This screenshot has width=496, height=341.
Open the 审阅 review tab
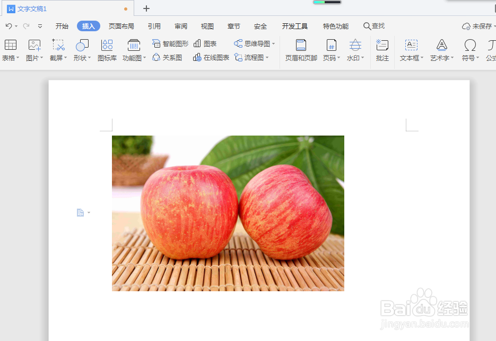(x=180, y=25)
